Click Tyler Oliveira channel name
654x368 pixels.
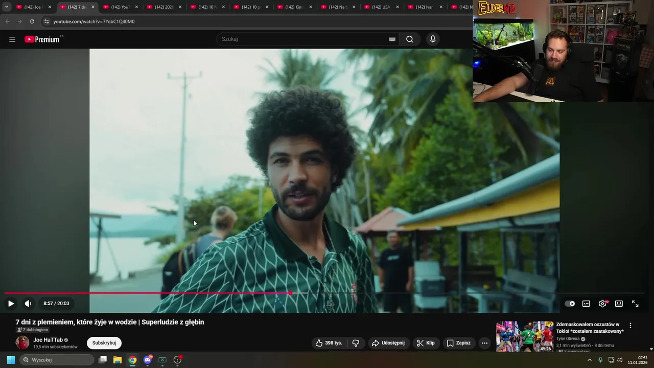pos(568,338)
